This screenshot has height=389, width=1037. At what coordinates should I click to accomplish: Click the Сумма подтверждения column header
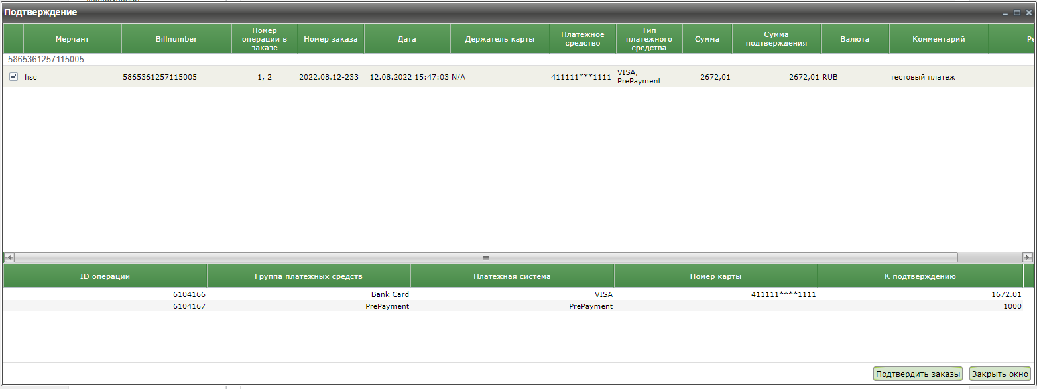pos(776,39)
